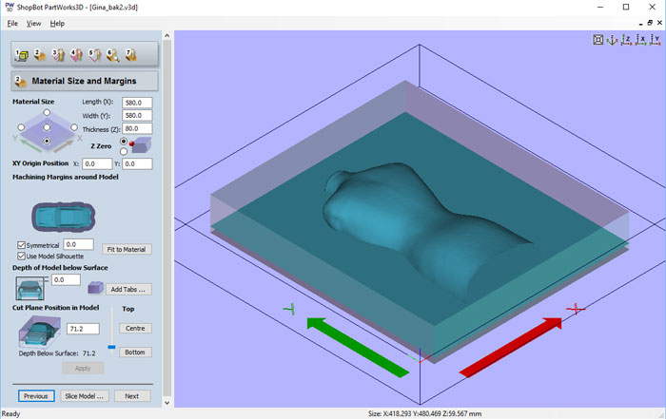Click purple block icon beside Add Tabs

click(x=95, y=288)
